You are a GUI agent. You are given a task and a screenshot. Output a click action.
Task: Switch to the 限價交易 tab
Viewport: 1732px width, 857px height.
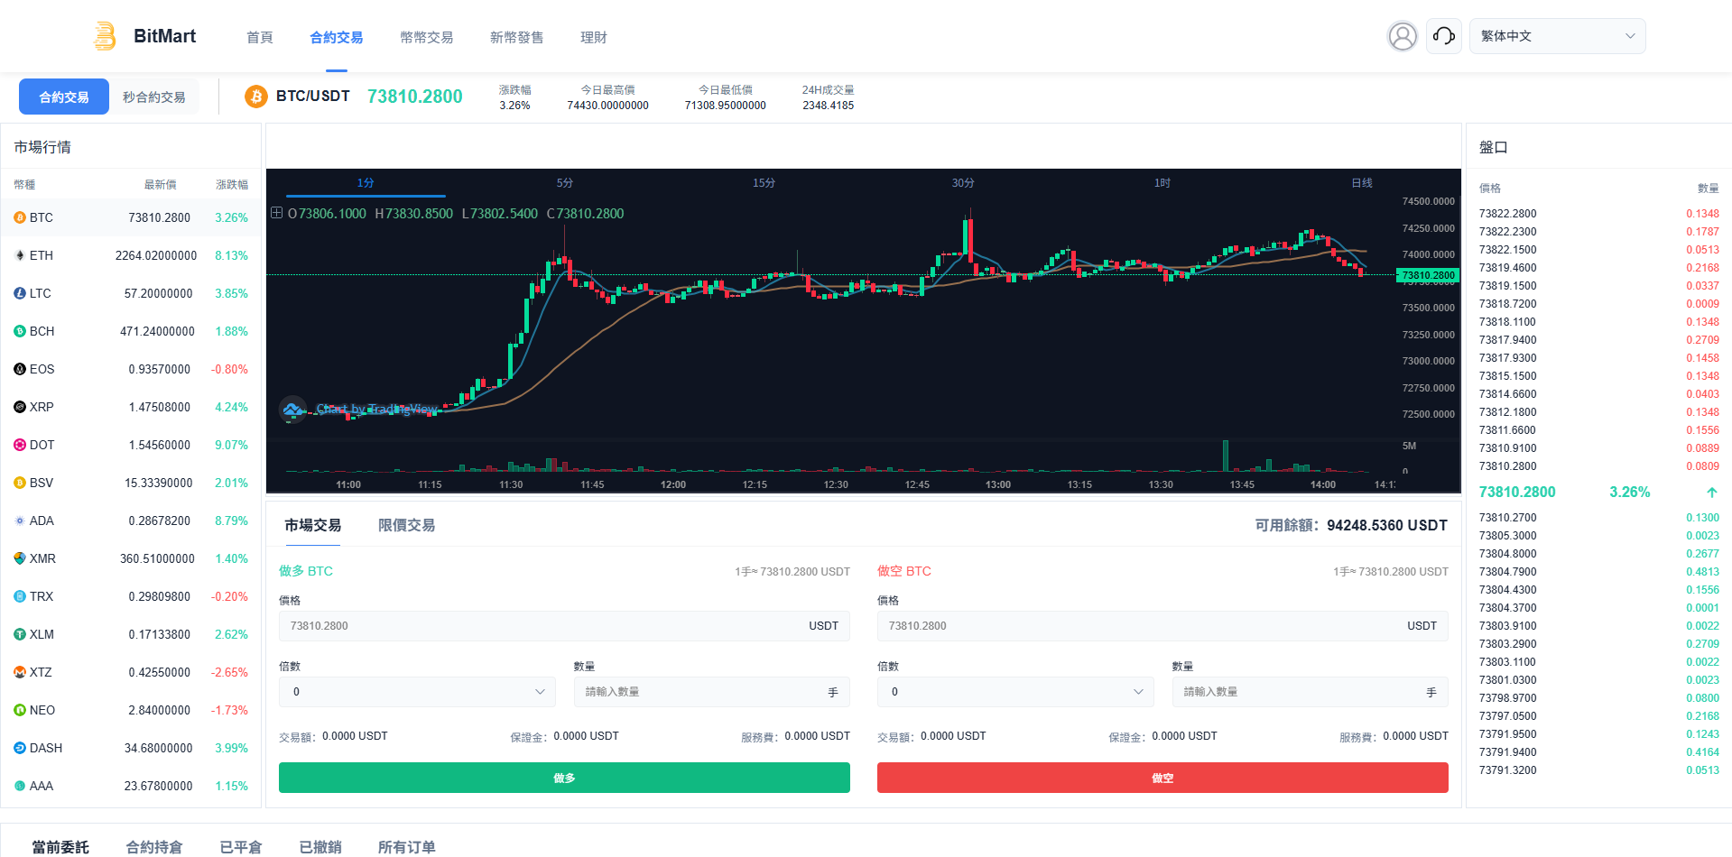[406, 525]
